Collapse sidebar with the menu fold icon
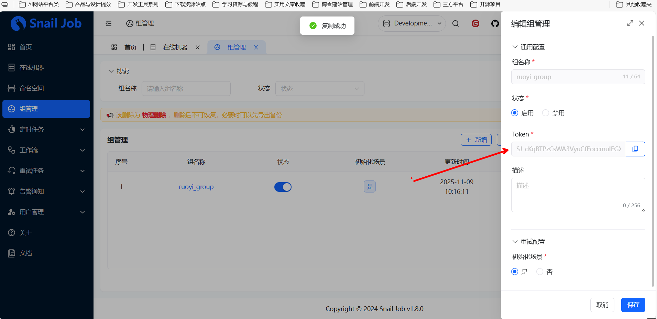657x319 pixels. (109, 23)
